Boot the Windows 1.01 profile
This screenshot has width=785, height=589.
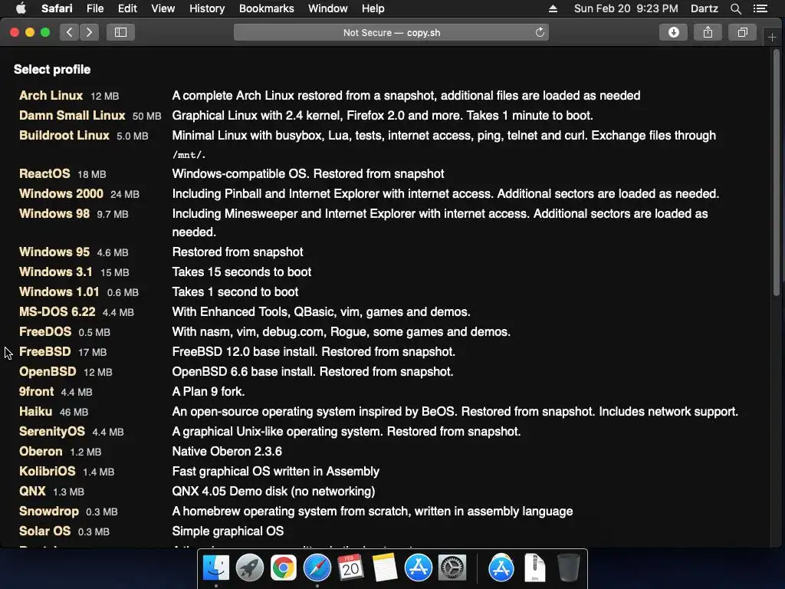[59, 292]
